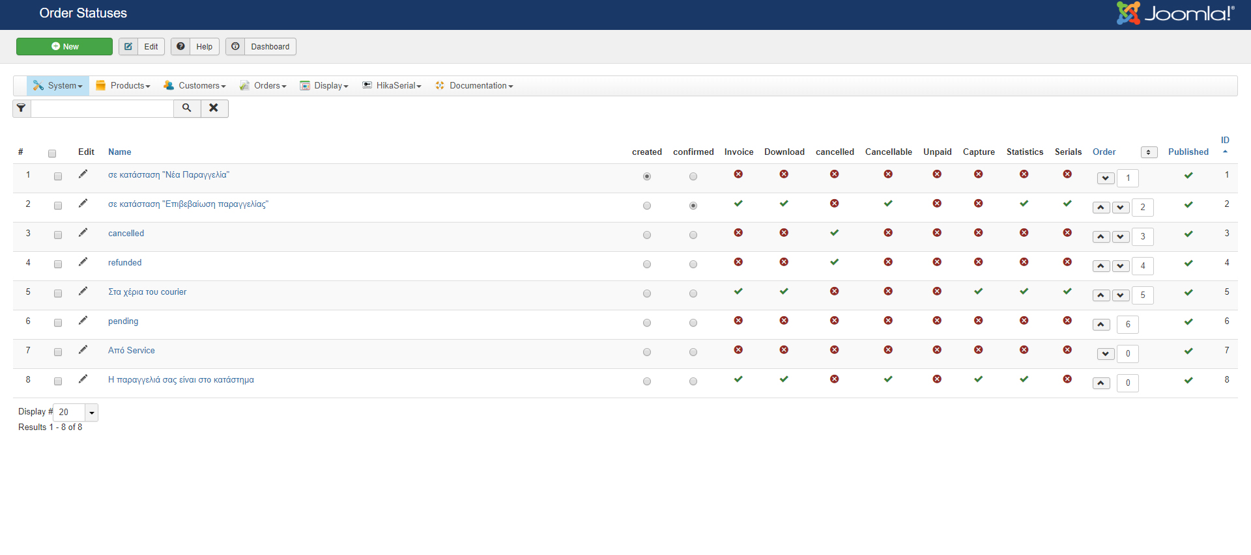Expand the Customers menu dropdown

pyautogui.click(x=195, y=86)
